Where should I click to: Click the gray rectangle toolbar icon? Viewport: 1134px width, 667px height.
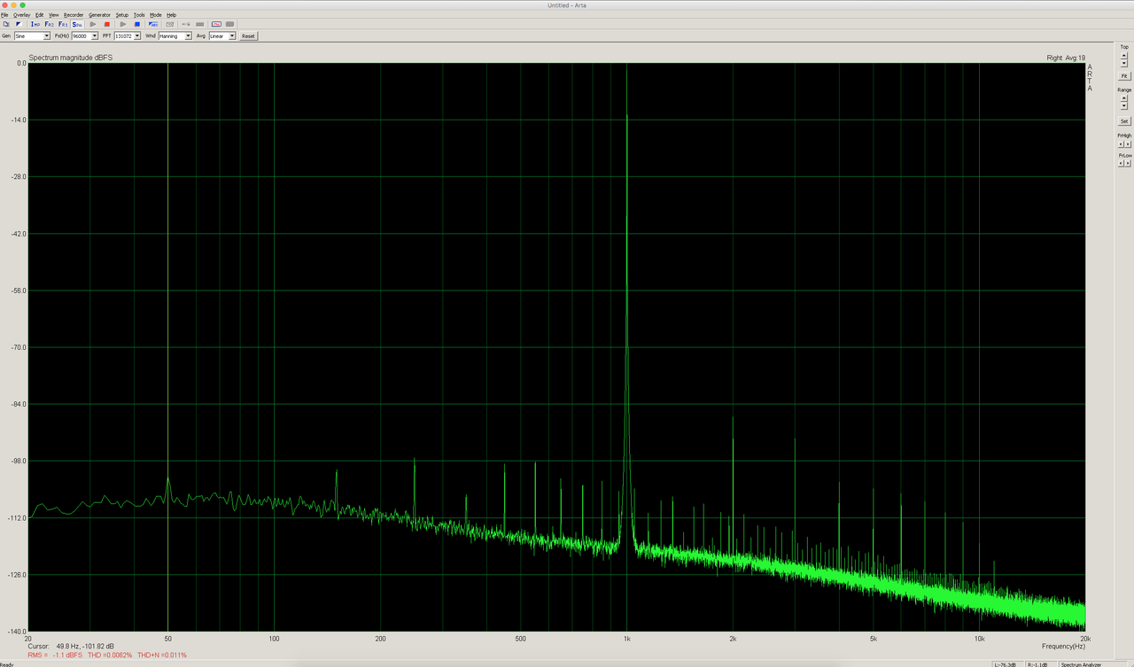click(200, 24)
